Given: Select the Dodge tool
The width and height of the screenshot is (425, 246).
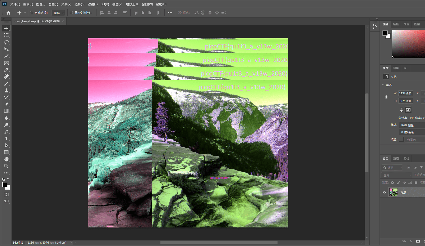Looking at the screenshot, I should coord(6,125).
